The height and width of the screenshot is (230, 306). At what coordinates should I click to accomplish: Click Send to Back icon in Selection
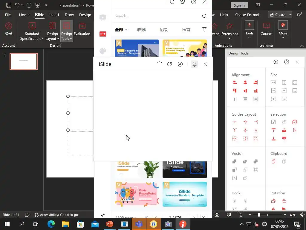click(x=273, y=139)
